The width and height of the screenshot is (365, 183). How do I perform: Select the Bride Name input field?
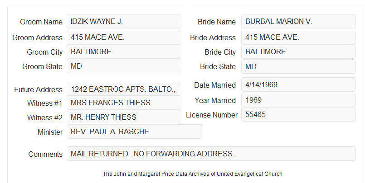[x=298, y=21]
